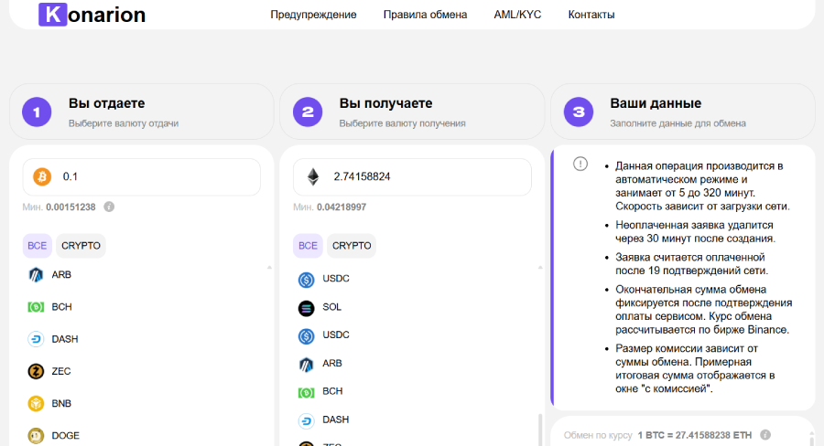
Task: Click the receive amount field showing 2.74158824
Action: tap(426, 176)
